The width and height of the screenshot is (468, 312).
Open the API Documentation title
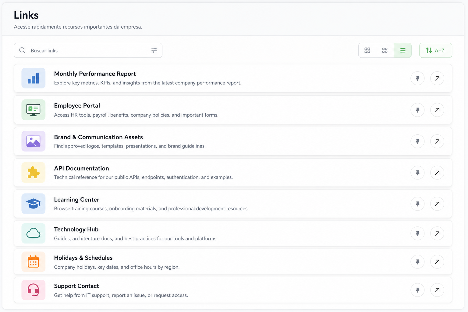pyautogui.click(x=82, y=168)
